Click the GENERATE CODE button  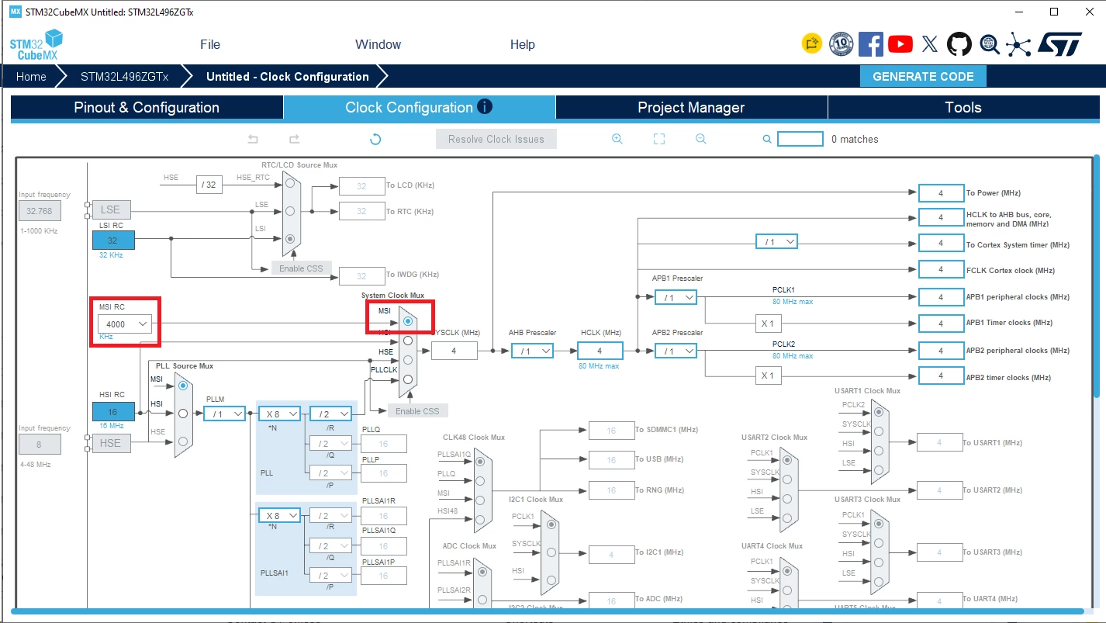click(923, 77)
